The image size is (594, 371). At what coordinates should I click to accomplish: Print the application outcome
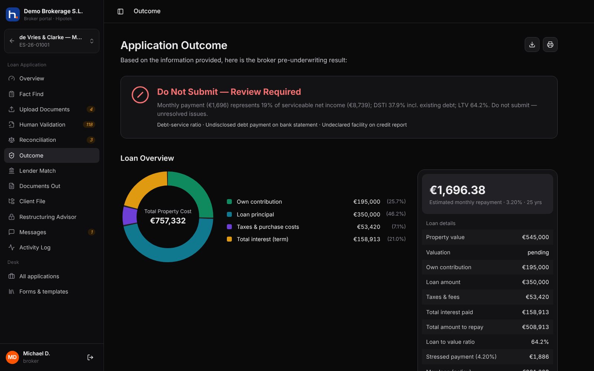(x=550, y=45)
